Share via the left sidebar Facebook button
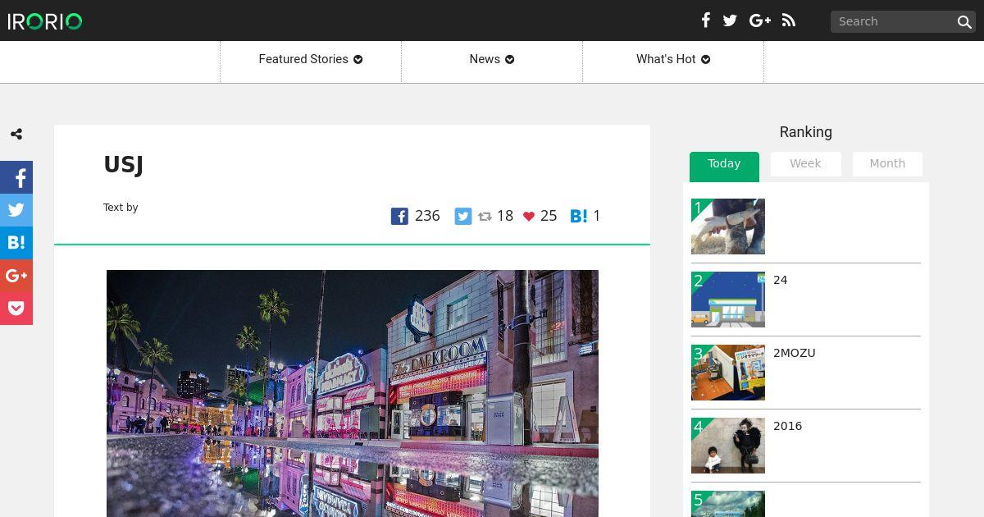The image size is (984, 517). [16, 177]
